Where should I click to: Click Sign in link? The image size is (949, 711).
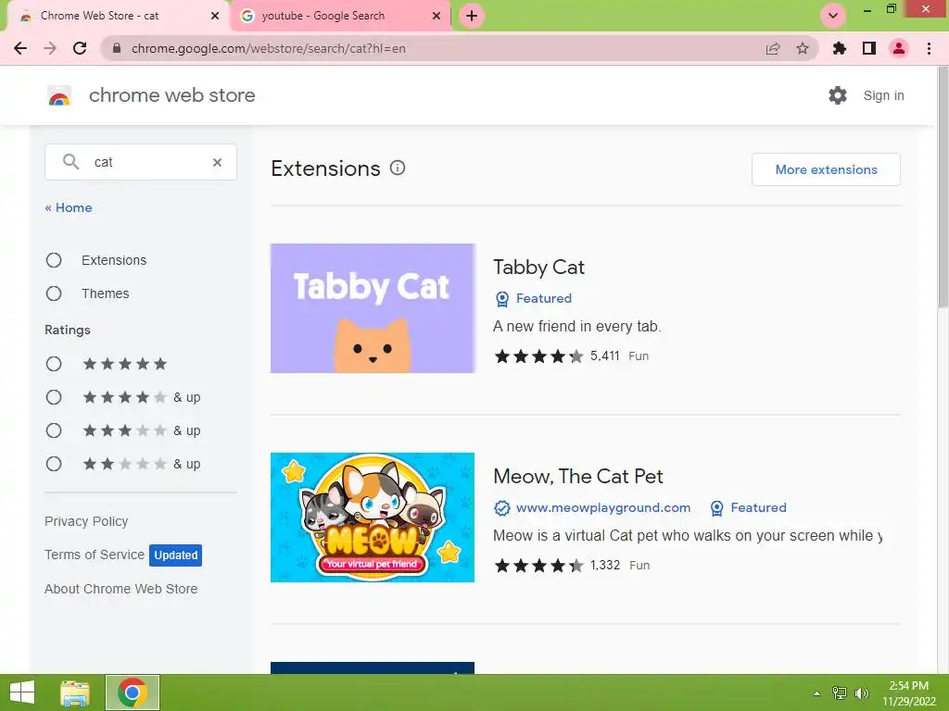[883, 95]
